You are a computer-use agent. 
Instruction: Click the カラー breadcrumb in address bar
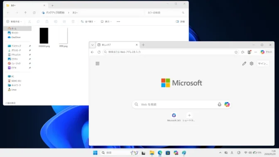75,12
